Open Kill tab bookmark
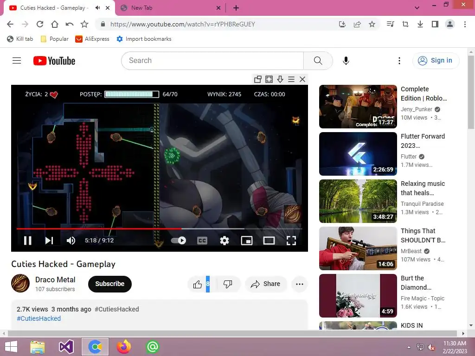475x356 pixels. tap(20, 39)
